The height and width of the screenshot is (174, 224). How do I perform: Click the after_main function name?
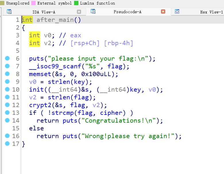(55, 20)
